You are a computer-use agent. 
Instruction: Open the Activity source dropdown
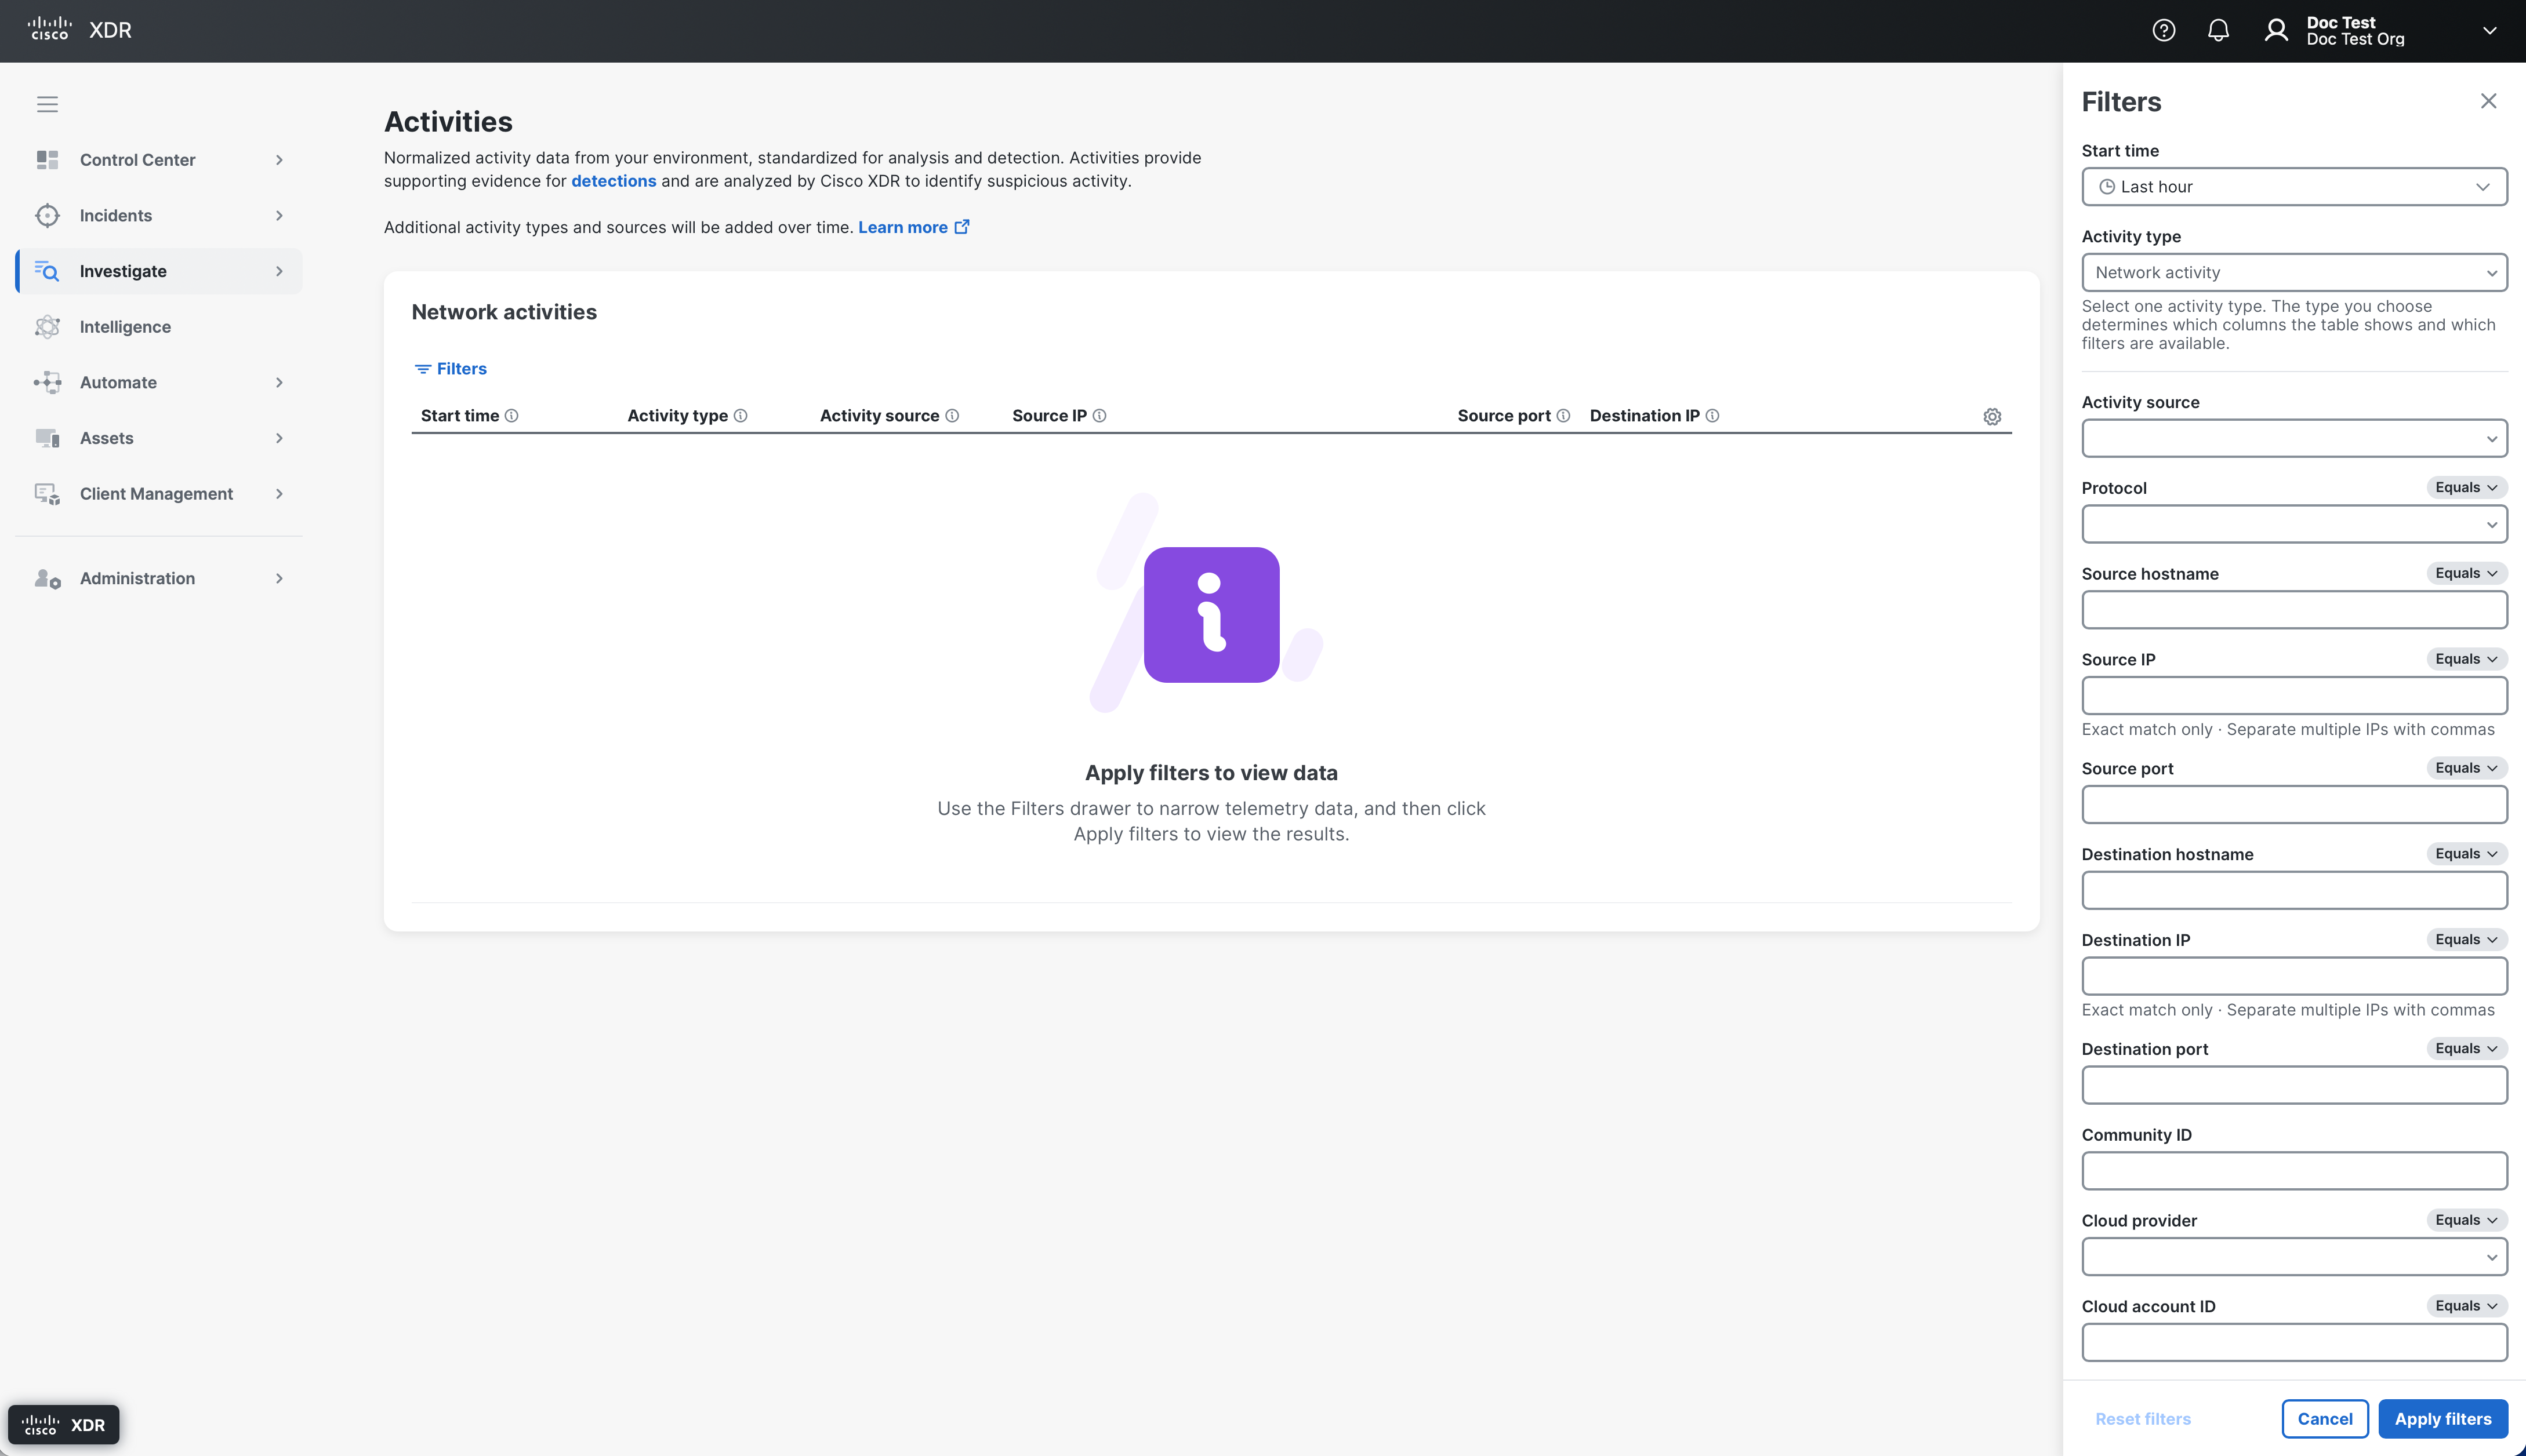2294,439
